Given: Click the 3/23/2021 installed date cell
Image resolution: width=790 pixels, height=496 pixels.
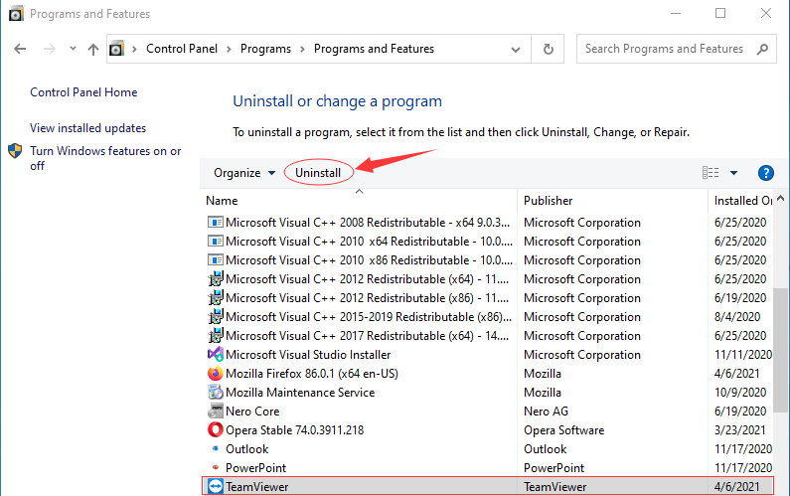Looking at the screenshot, I should (739, 430).
